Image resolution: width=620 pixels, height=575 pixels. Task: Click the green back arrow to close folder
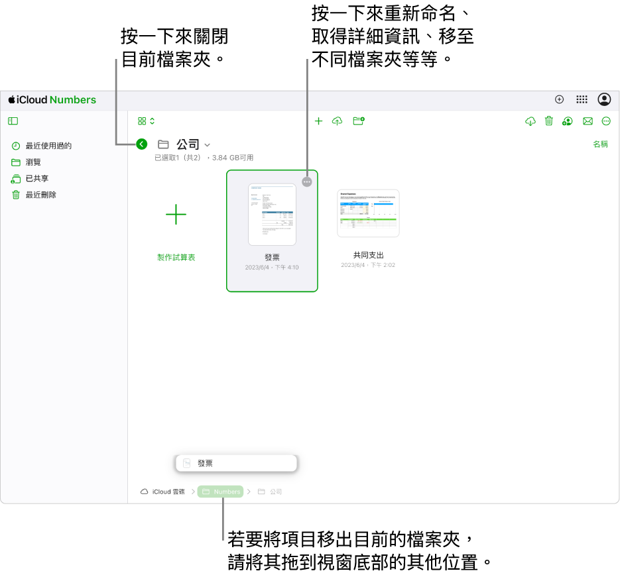[141, 144]
